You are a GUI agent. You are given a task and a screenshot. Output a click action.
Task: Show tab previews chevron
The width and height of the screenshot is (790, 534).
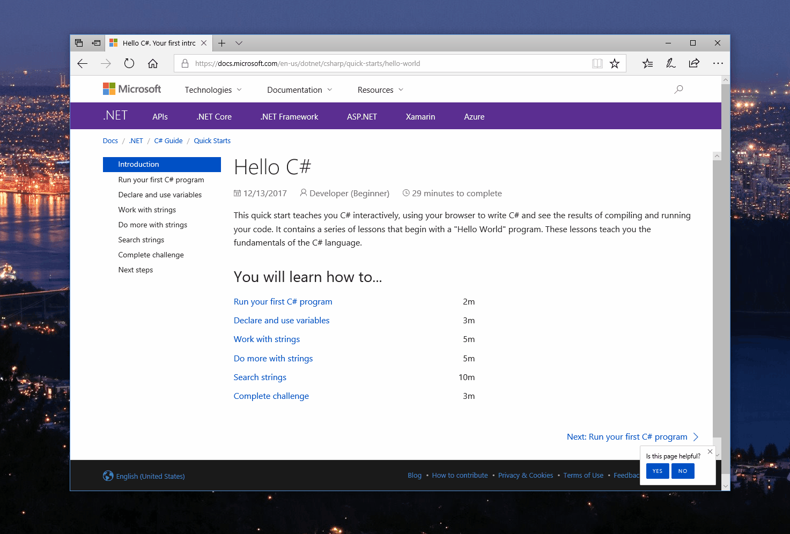click(x=239, y=43)
